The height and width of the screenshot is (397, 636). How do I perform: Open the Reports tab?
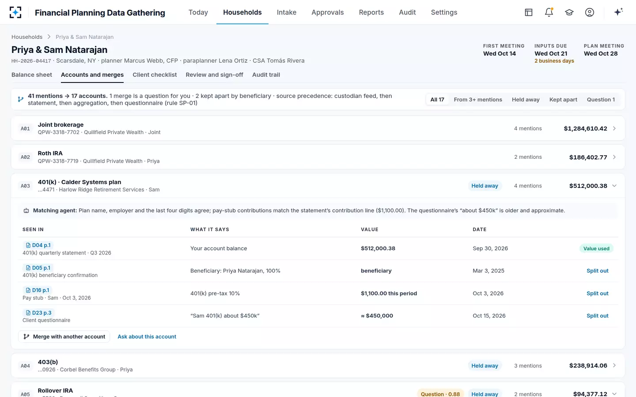point(371,12)
